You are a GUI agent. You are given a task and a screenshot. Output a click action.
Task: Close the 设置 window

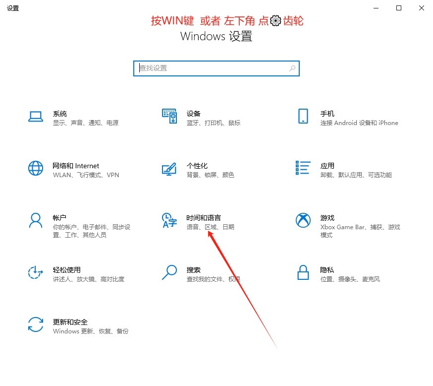[422, 8]
